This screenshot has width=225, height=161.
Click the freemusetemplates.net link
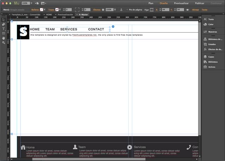point(84,35)
